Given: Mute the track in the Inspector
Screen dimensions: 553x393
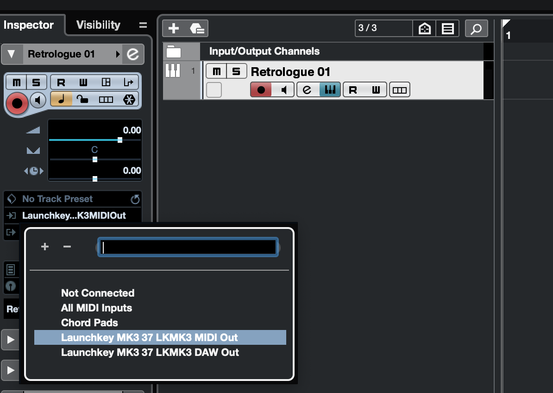Looking at the screenshot, I should pos(17,82).
